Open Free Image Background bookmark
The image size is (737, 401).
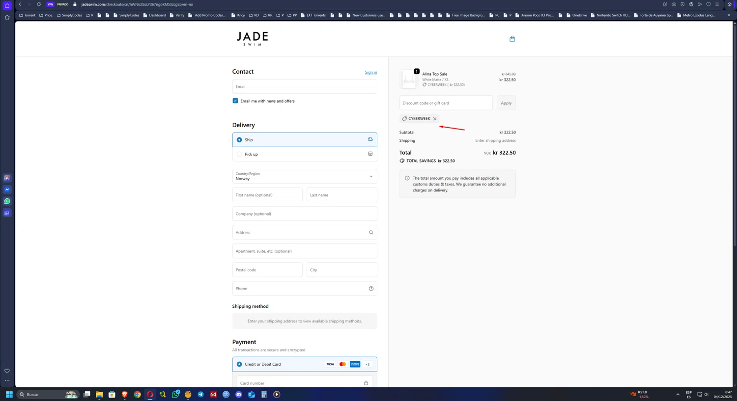point(465,15)
